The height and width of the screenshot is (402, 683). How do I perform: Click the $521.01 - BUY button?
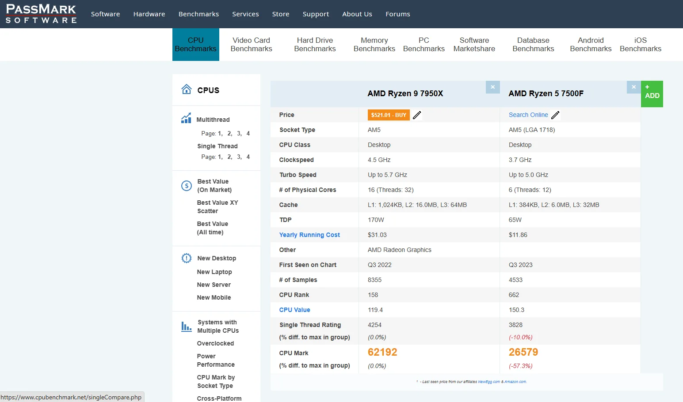click(389, 115)
